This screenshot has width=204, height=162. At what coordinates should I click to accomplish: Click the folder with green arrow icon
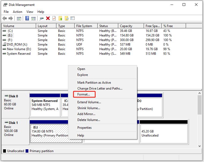(x=60, y=19)
